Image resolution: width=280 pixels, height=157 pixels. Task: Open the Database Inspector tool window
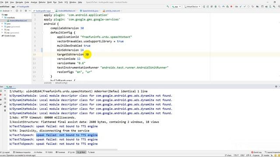(x=22, y=152)
